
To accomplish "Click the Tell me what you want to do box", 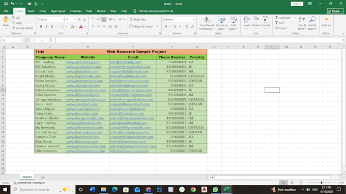I will click(x=156, y=11).
